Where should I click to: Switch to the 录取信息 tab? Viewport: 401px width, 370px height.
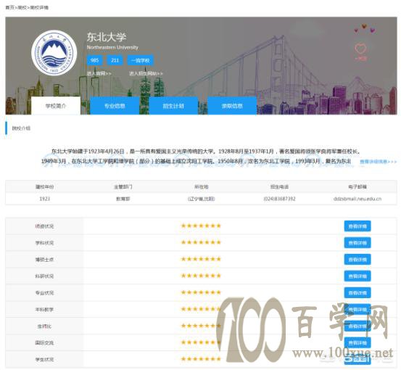pos(232,106)
